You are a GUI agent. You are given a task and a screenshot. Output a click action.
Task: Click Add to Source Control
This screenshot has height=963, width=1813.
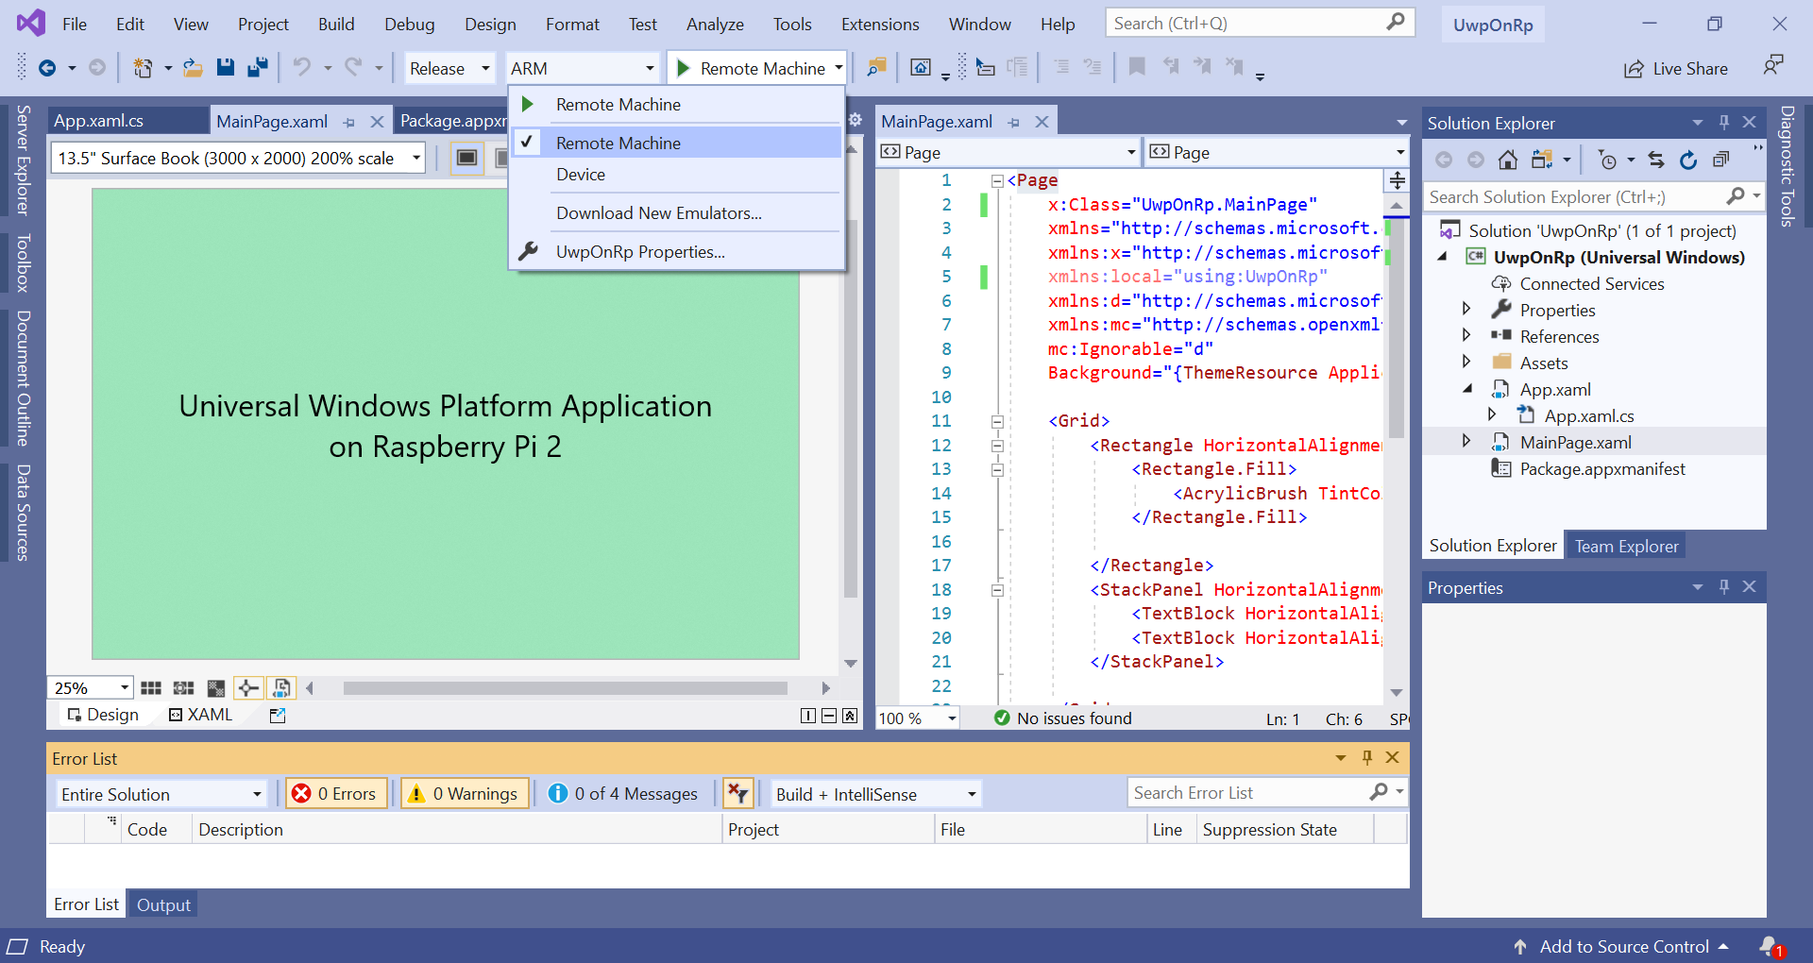[1623, 946]
